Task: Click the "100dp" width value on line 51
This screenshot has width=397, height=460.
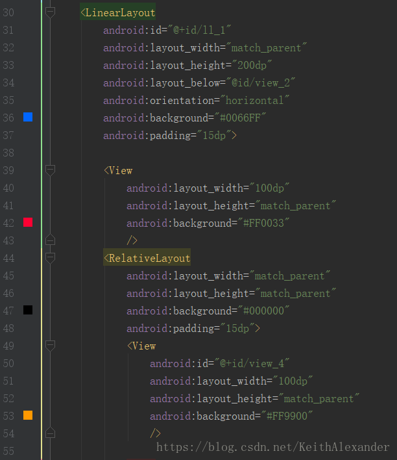Action: pyautogui.click(x=293, y=381)
